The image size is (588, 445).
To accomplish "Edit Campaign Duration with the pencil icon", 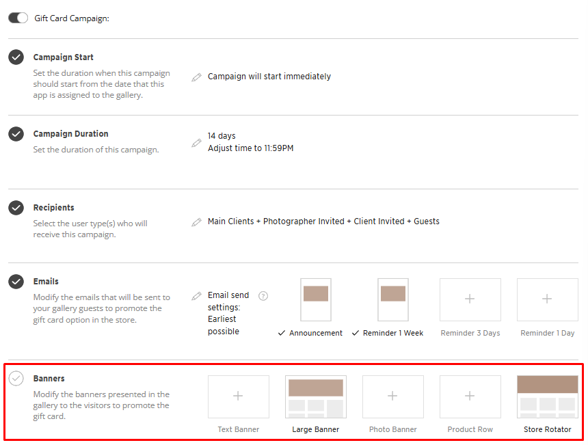I will pyautogui.click(x=197, y=143).
